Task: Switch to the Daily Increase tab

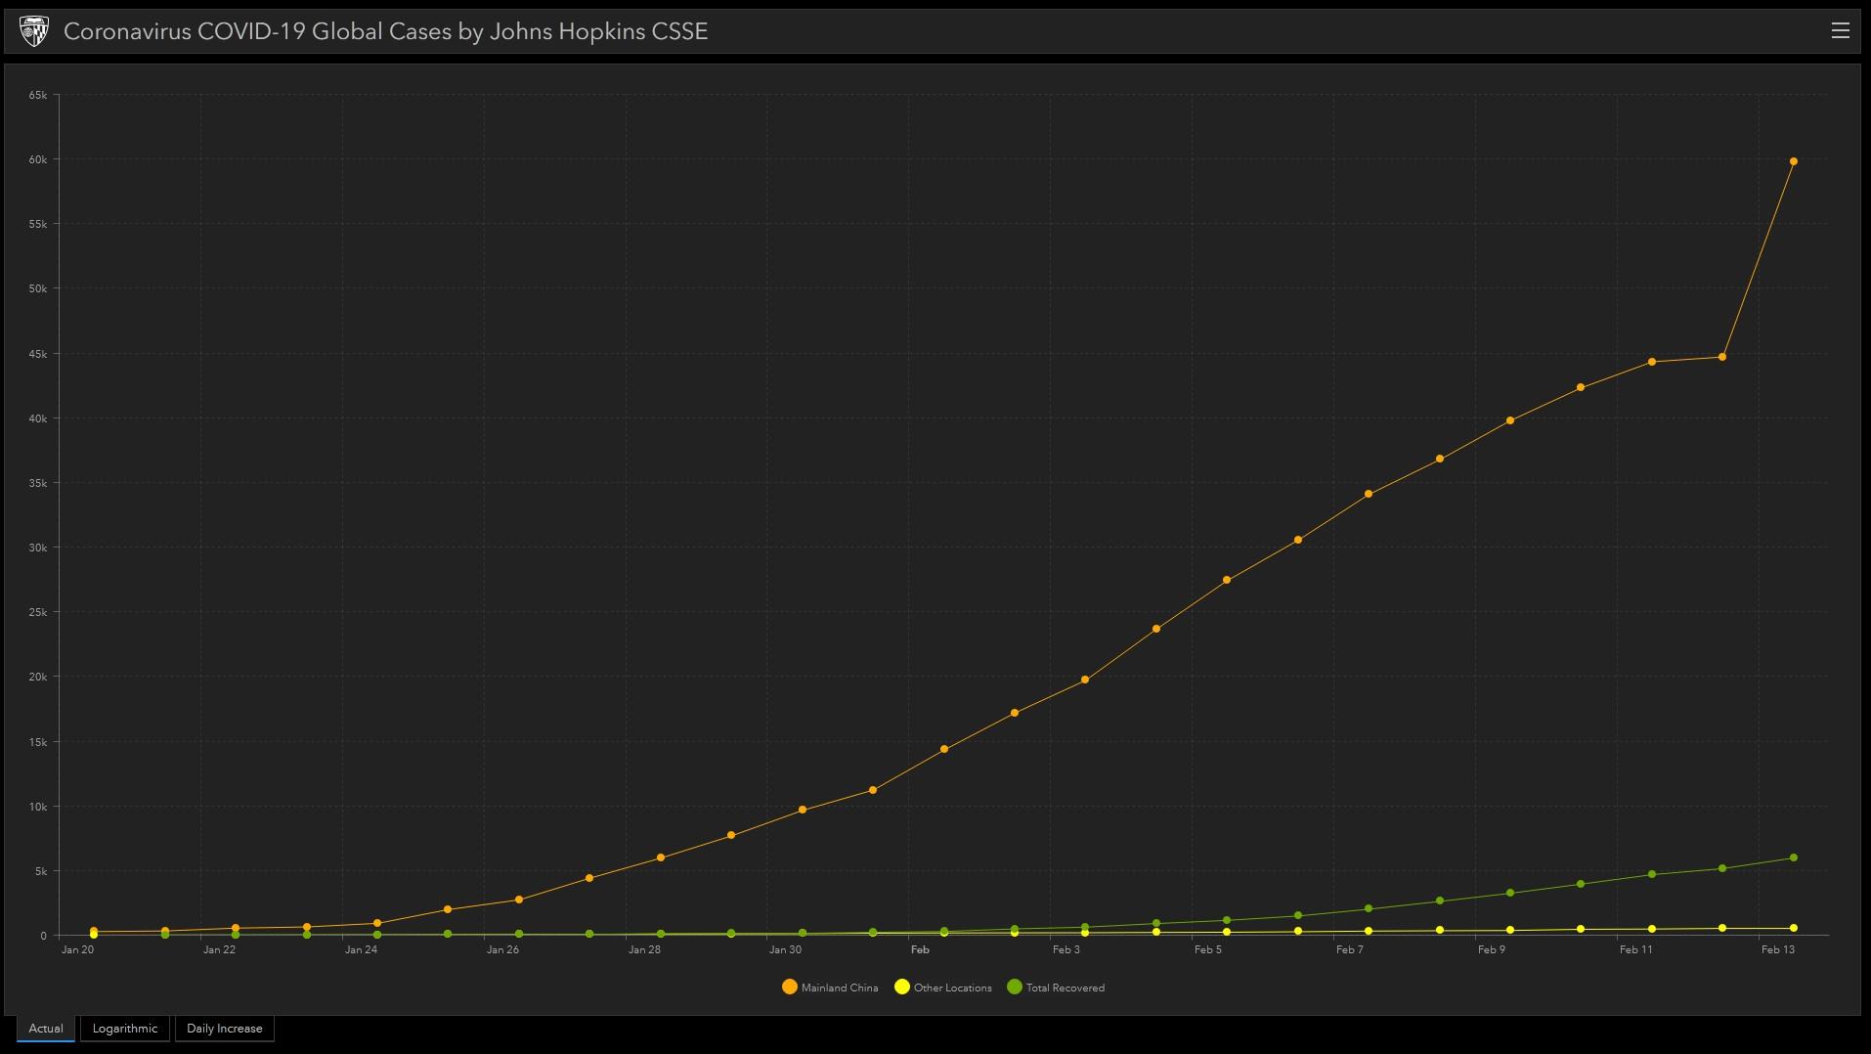Action: pos(225,1029)
